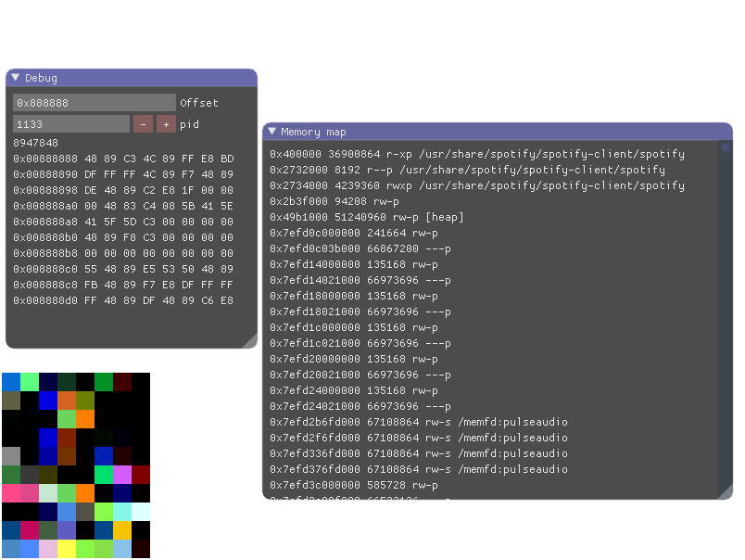Select hex row 0x00888888
The height and width of the screenshot is (560, 745).
(123, 159)
